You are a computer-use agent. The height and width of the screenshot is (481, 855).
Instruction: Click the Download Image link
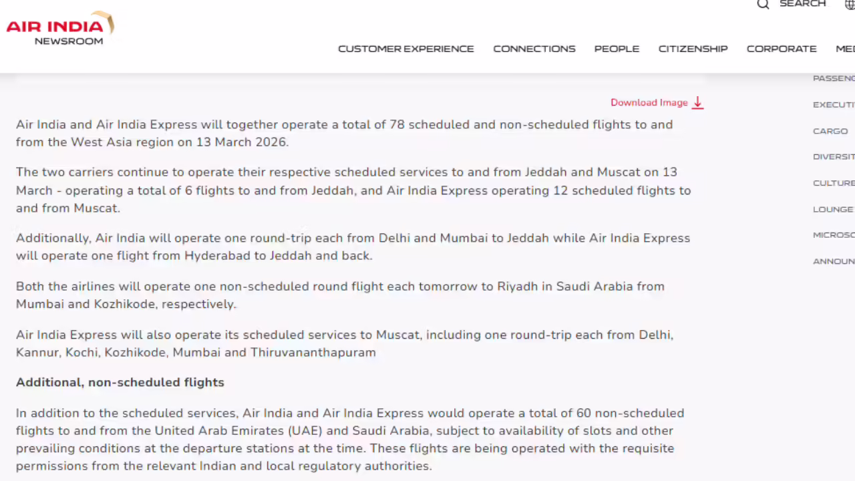(649, 103)
